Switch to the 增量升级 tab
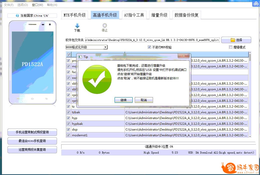 pos(159,15)
